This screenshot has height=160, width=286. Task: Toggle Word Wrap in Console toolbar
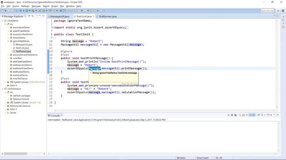click(x=247, y=115)
